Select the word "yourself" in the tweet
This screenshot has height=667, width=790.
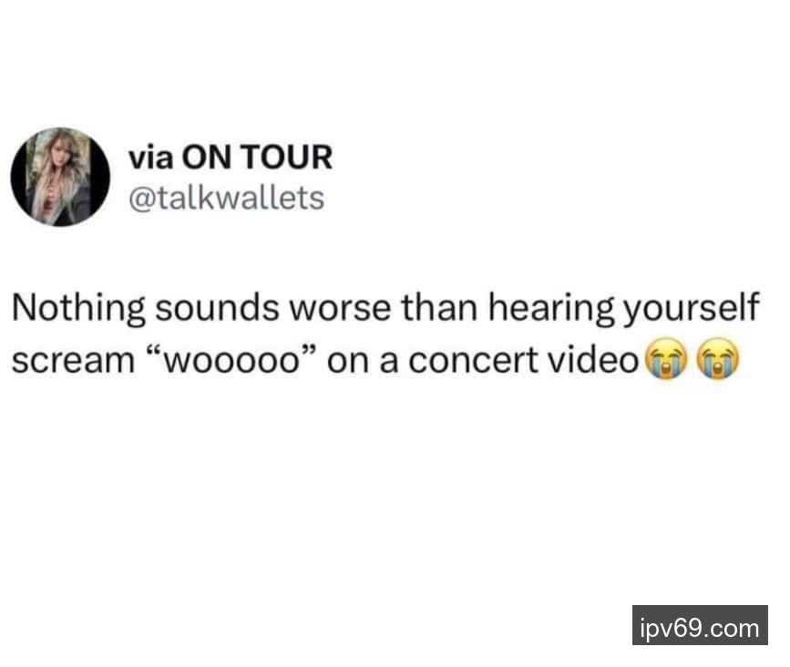(x=691, y=308)
